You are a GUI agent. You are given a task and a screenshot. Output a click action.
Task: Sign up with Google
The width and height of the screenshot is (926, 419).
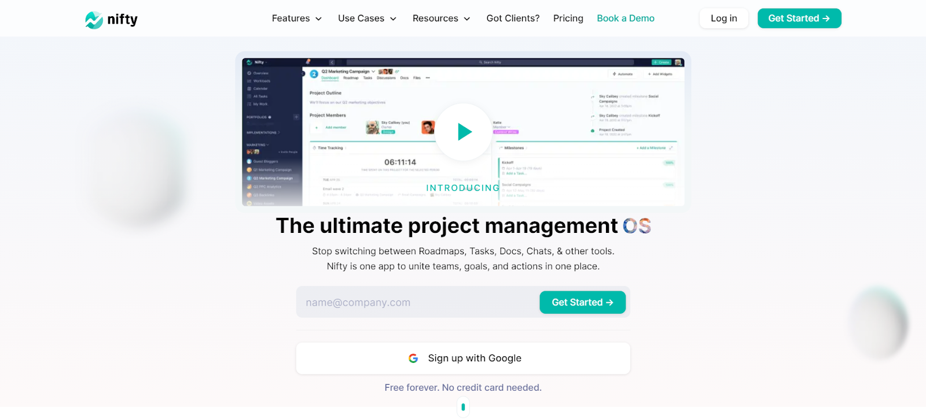click(x=463, y=358)
